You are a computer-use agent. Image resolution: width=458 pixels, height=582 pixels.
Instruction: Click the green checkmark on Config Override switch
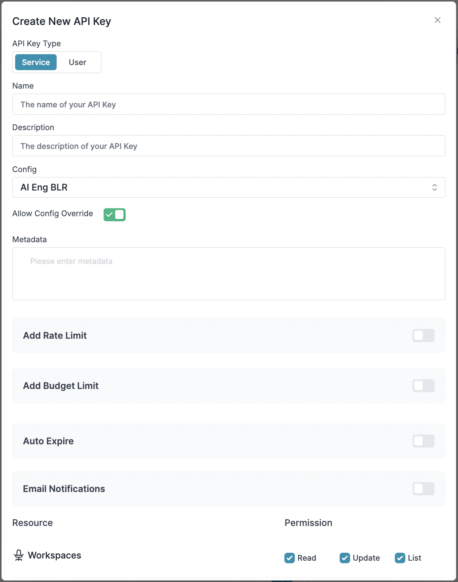point(110,214)
